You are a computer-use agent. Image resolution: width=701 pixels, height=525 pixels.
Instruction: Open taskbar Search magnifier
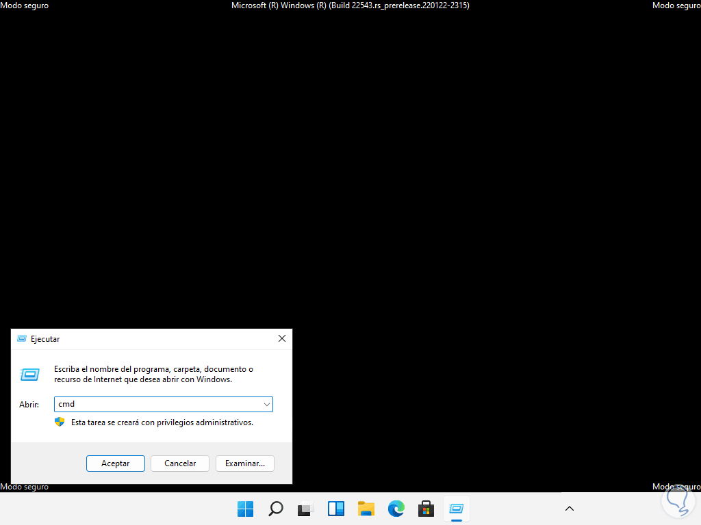pos(275,509)
